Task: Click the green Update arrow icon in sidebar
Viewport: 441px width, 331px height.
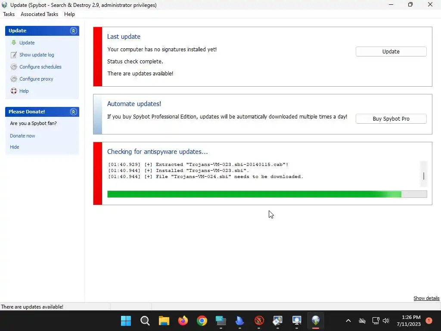Action: point(13,43)
